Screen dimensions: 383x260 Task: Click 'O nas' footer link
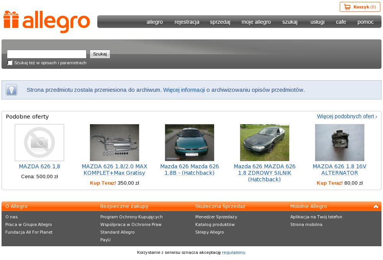click(x=11, y=217)
